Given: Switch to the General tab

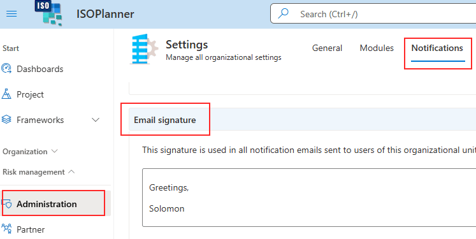Looking at the screenshot, I should [x=327, y=48].
